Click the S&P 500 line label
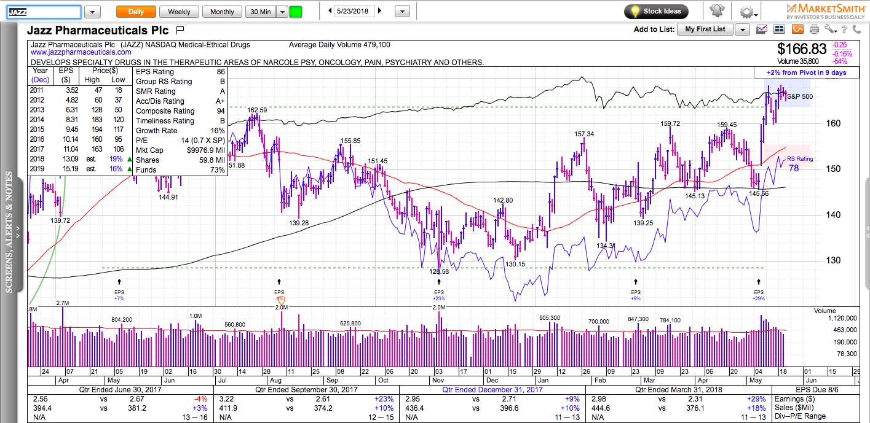This screenshot has width=870, height=423. tap(800, 97)
